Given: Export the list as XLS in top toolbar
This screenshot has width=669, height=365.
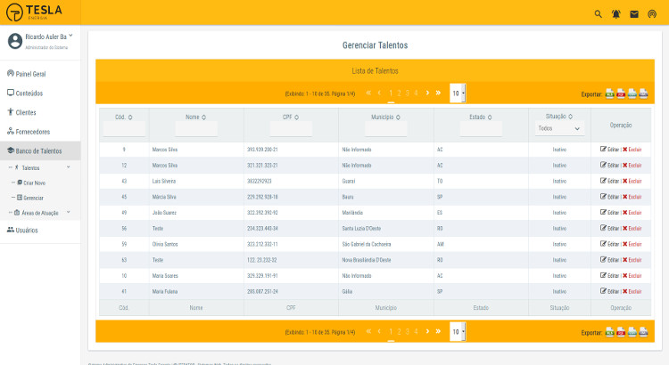Looking at the screenshot, I should [x=610, y=93].
